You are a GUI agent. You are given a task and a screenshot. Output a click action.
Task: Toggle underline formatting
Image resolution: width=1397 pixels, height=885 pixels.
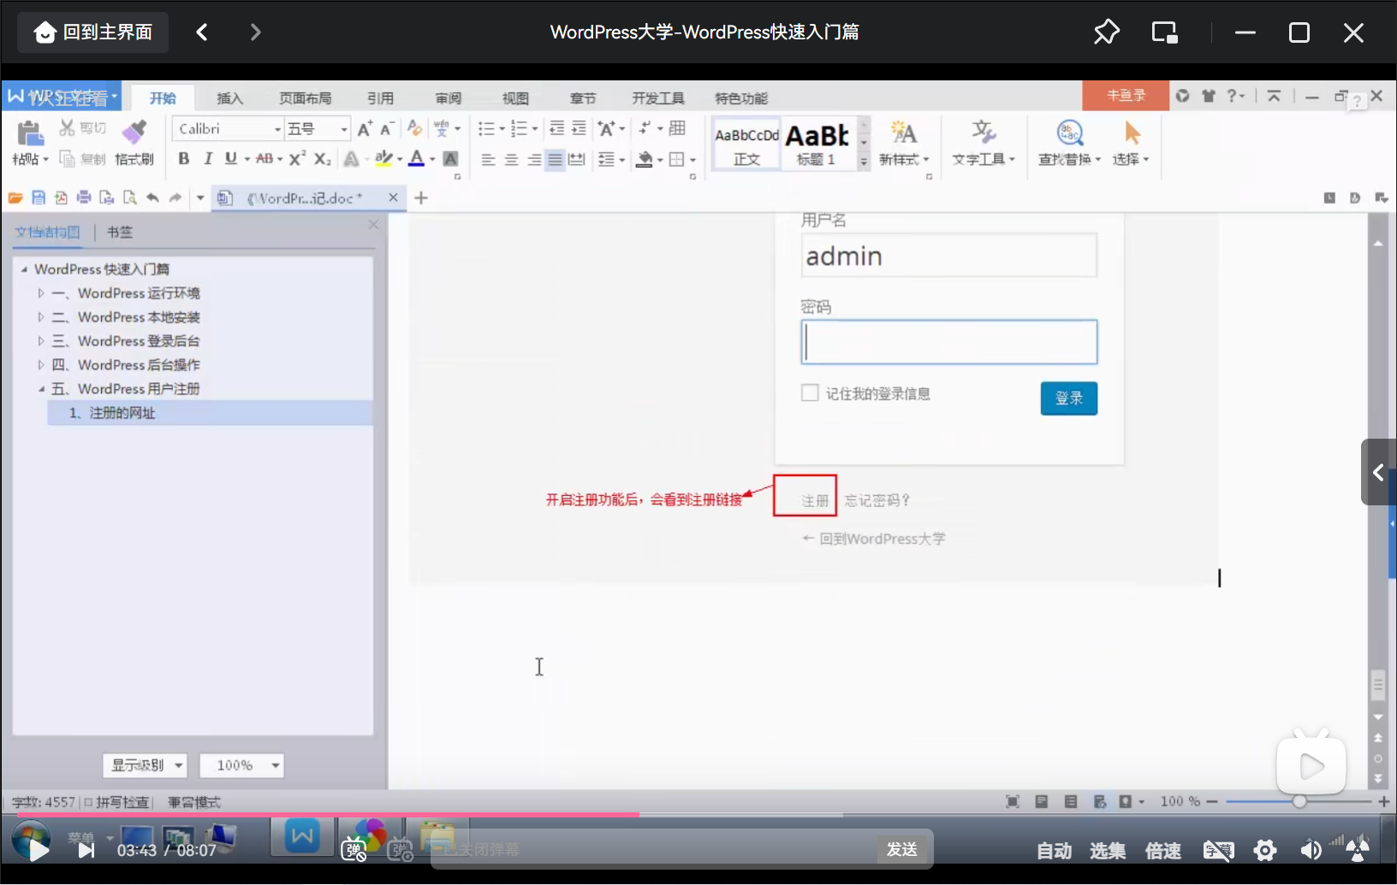click(x=230, y=158)
